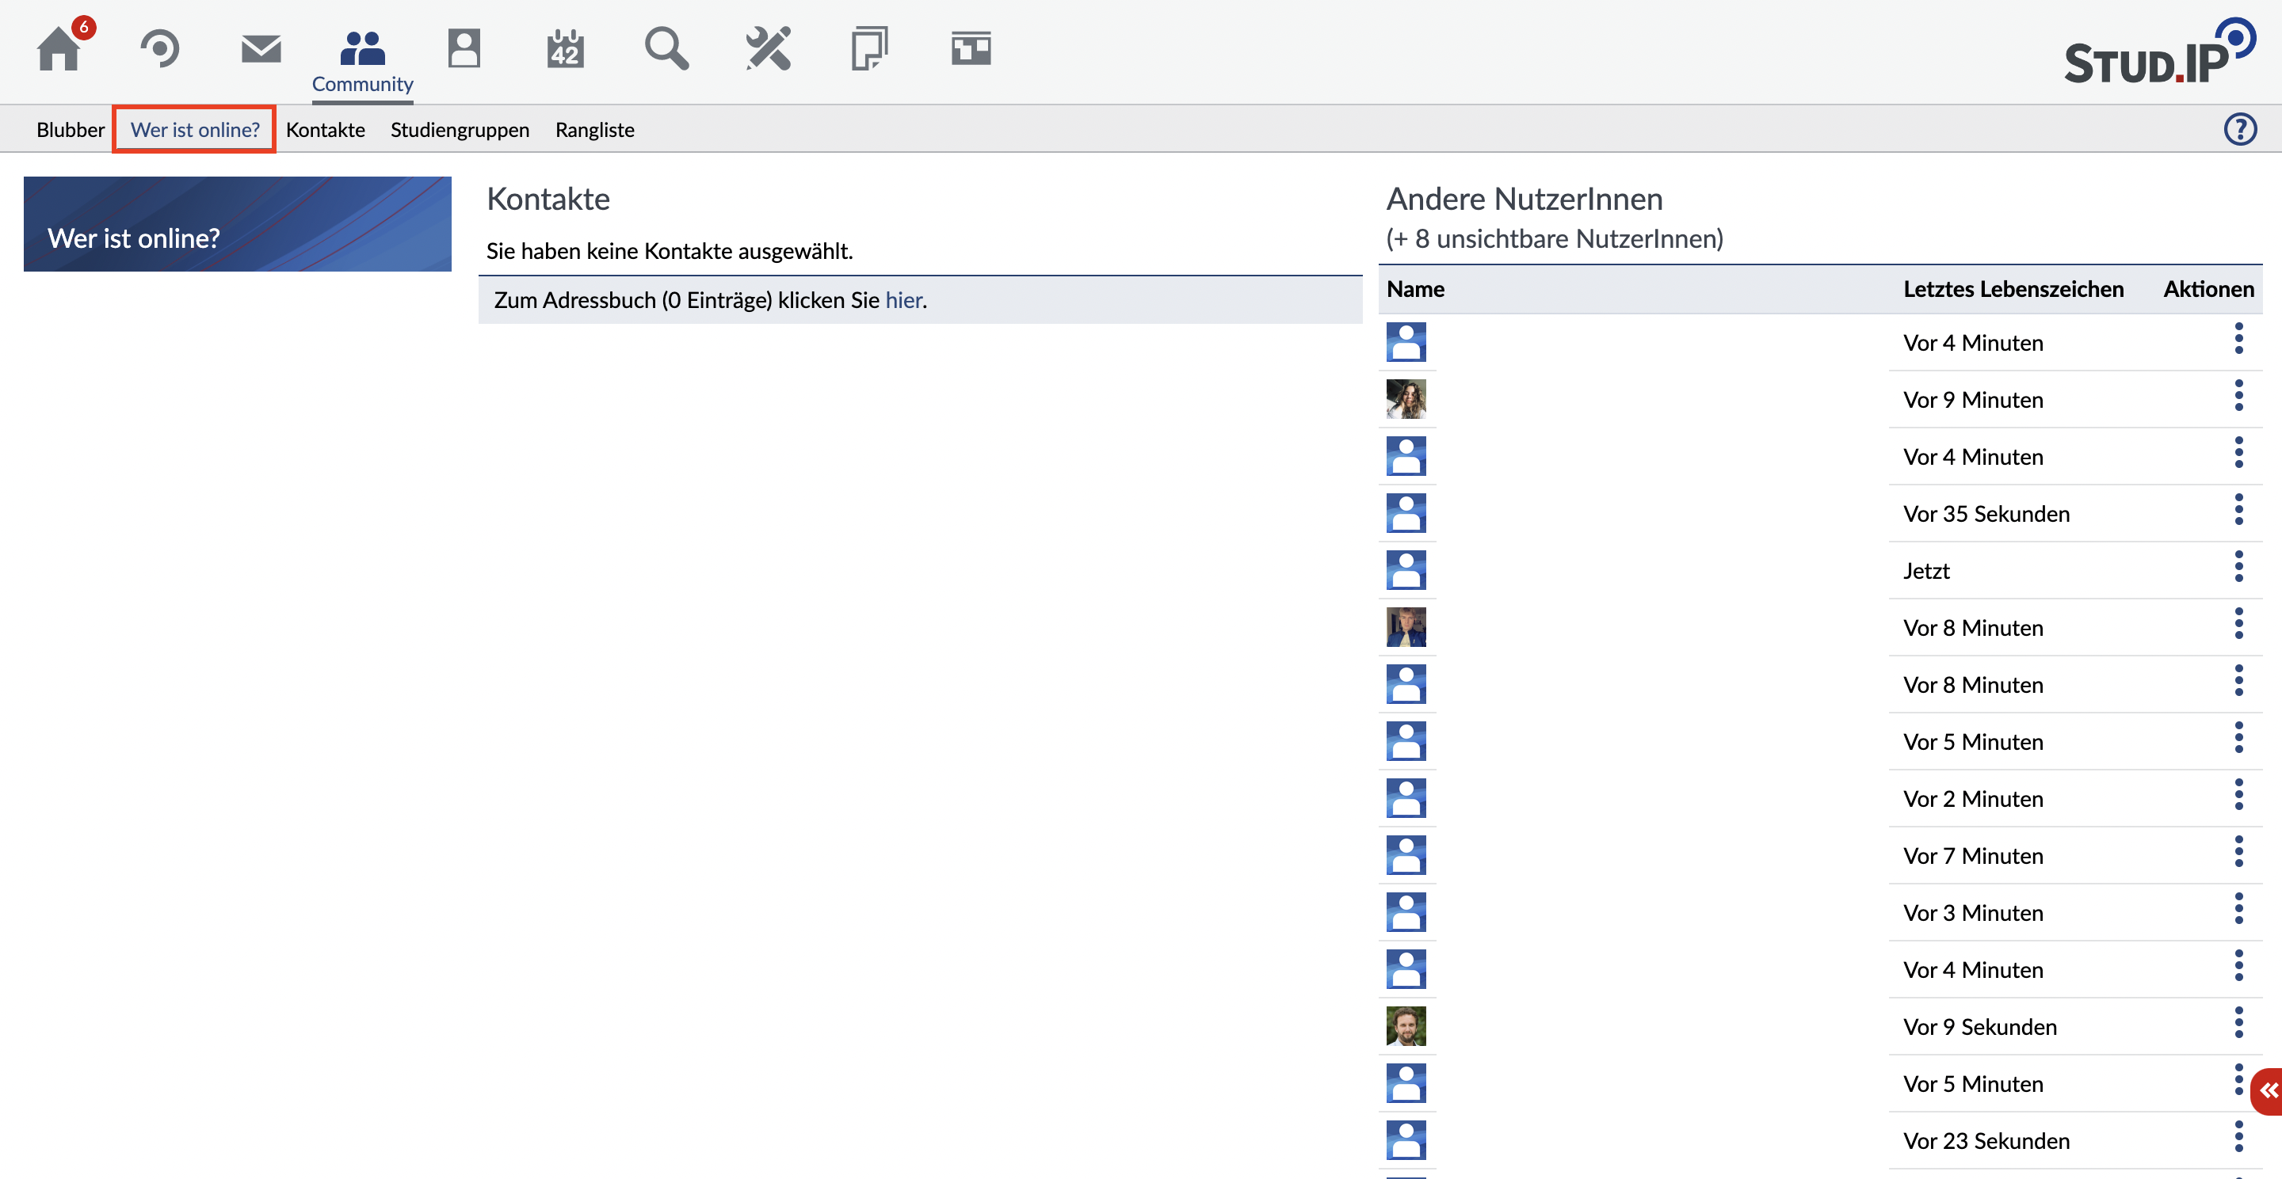Open actions menu for 'Vor 35 Sekunden' user

click(x=2238, y=510)
